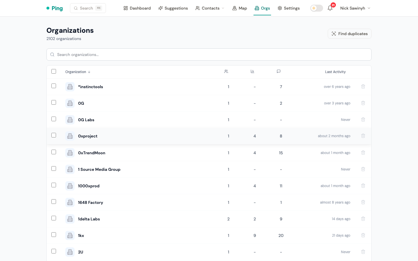This screenshot has height=261, width=418.
Task: Delete the 1kx organization
Action: [x=363, y=235]
